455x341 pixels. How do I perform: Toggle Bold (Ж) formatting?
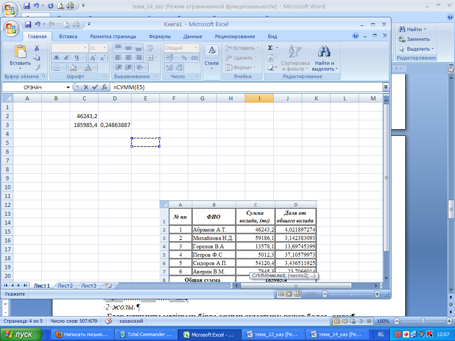coord(56,58)
